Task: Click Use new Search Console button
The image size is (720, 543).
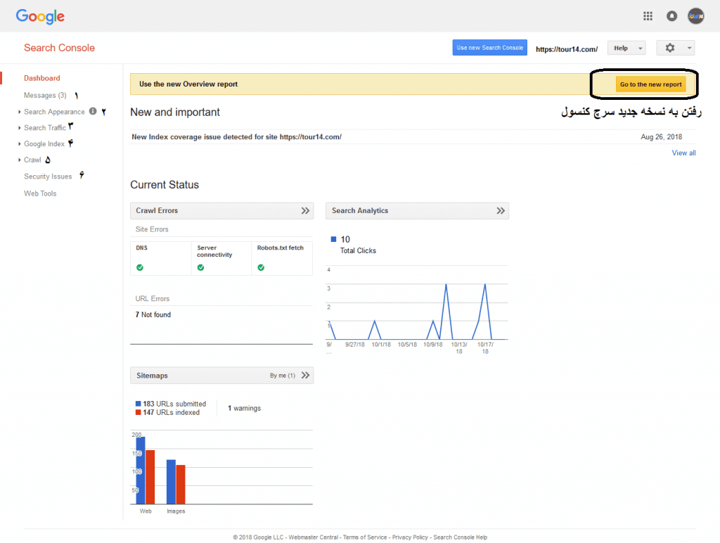Action: click(x=489, y=48)
